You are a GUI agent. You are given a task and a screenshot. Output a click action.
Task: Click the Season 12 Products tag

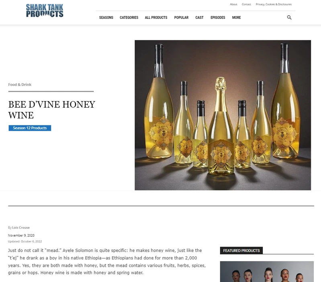pos(30,128)
